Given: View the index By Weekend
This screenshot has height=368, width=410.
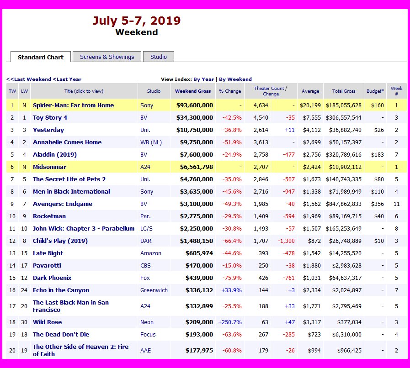Looking at the screenshot, I should (235, 79).
